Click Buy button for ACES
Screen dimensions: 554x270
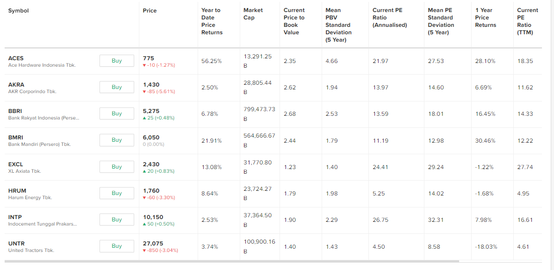[x=117, y=60]
